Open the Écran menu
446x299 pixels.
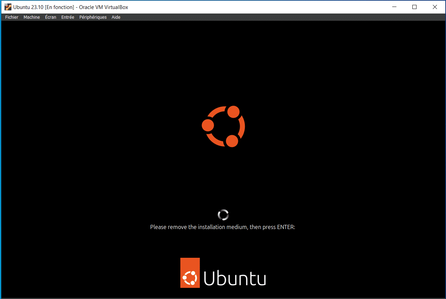click(50, 17)
